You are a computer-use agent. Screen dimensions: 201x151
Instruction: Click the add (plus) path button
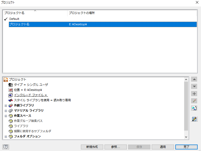[194, 94]
